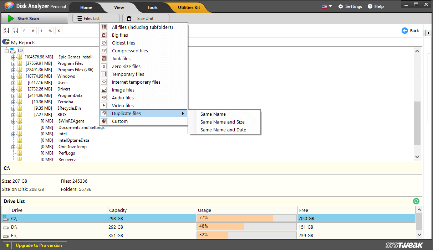Refresh the Drive List with the green icon
Image resolution: width=433 pixels, height=250 pixels.
[x=416, y=201]
